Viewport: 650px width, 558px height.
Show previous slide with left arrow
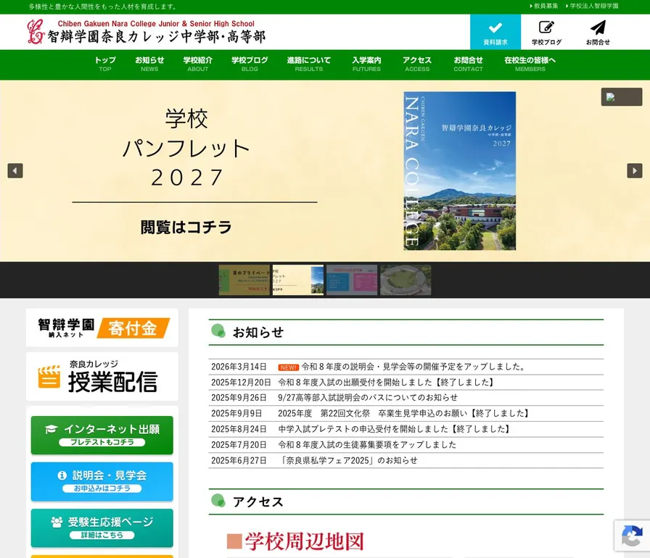(x=15, y=170)
